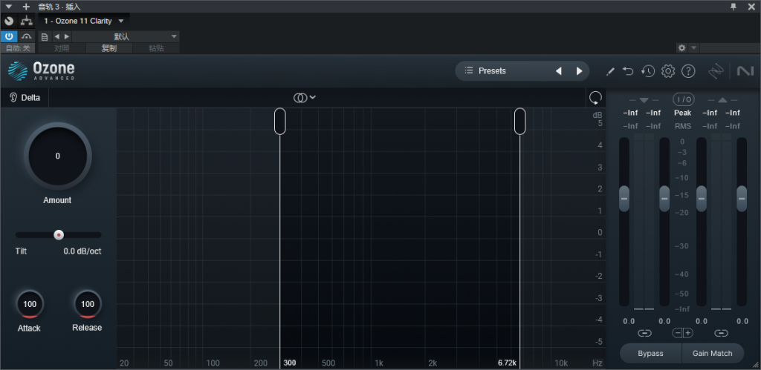Click the sidechain arc icon
The image size is (761, 370).
26,36
